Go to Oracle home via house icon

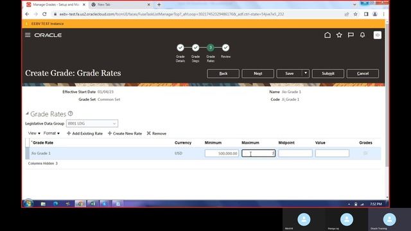[328, 35]
